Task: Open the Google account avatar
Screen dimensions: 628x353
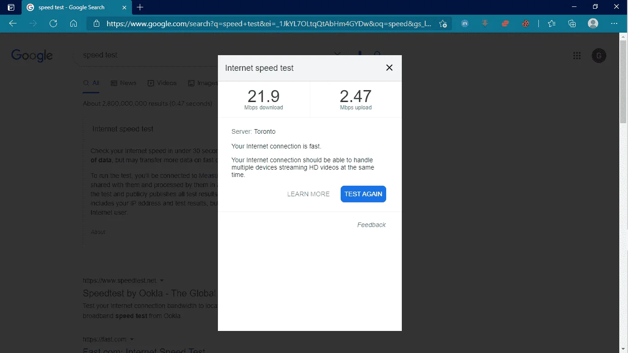Action: [599, 56]
